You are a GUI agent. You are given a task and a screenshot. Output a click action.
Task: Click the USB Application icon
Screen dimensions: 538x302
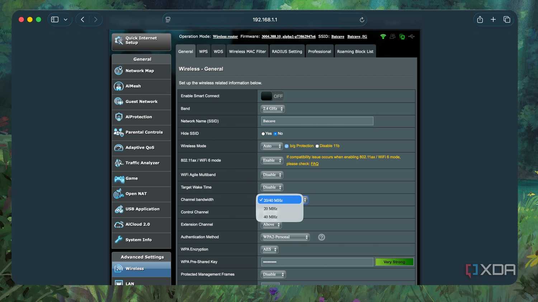[119, 209]
